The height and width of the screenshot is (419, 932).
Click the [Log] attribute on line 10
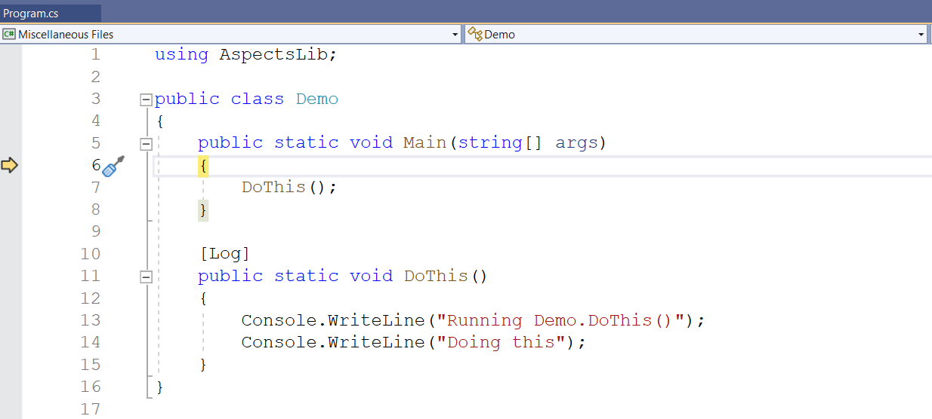pos(224,254)
